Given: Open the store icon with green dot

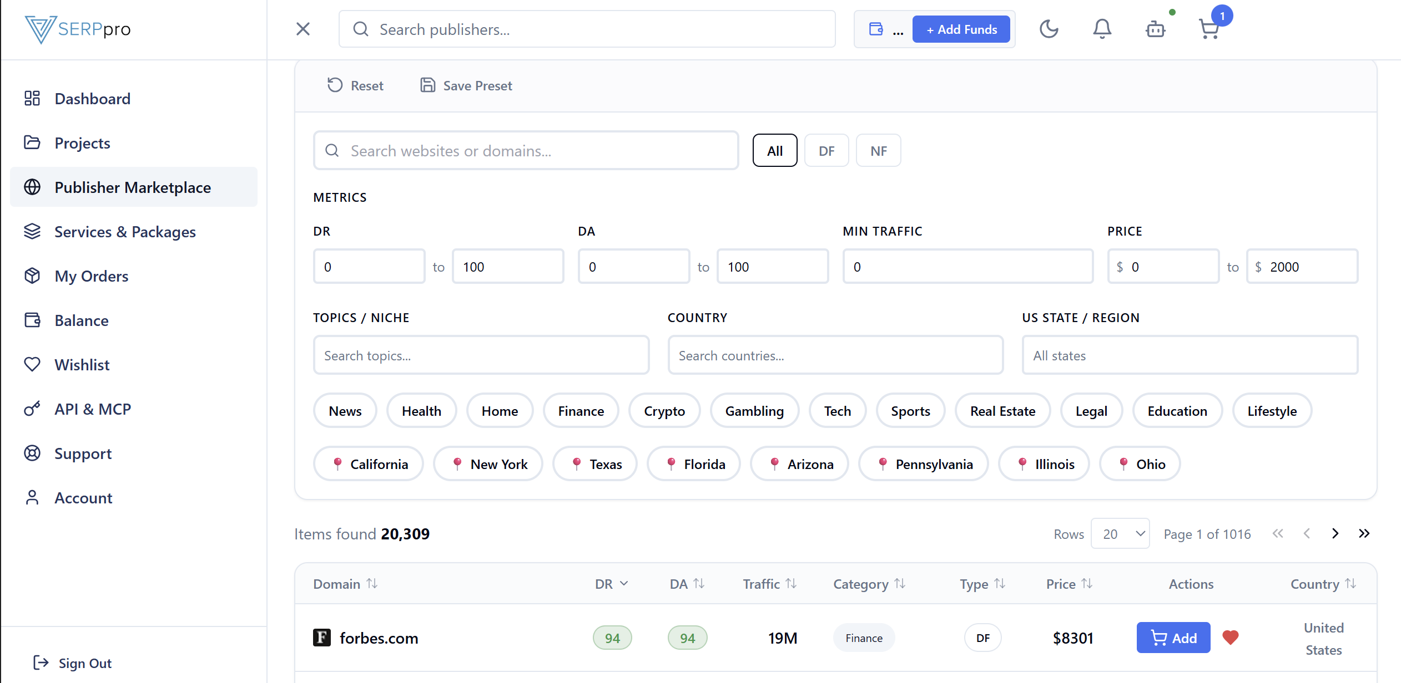Looking at the screenshot, I should click(1156, 29).
